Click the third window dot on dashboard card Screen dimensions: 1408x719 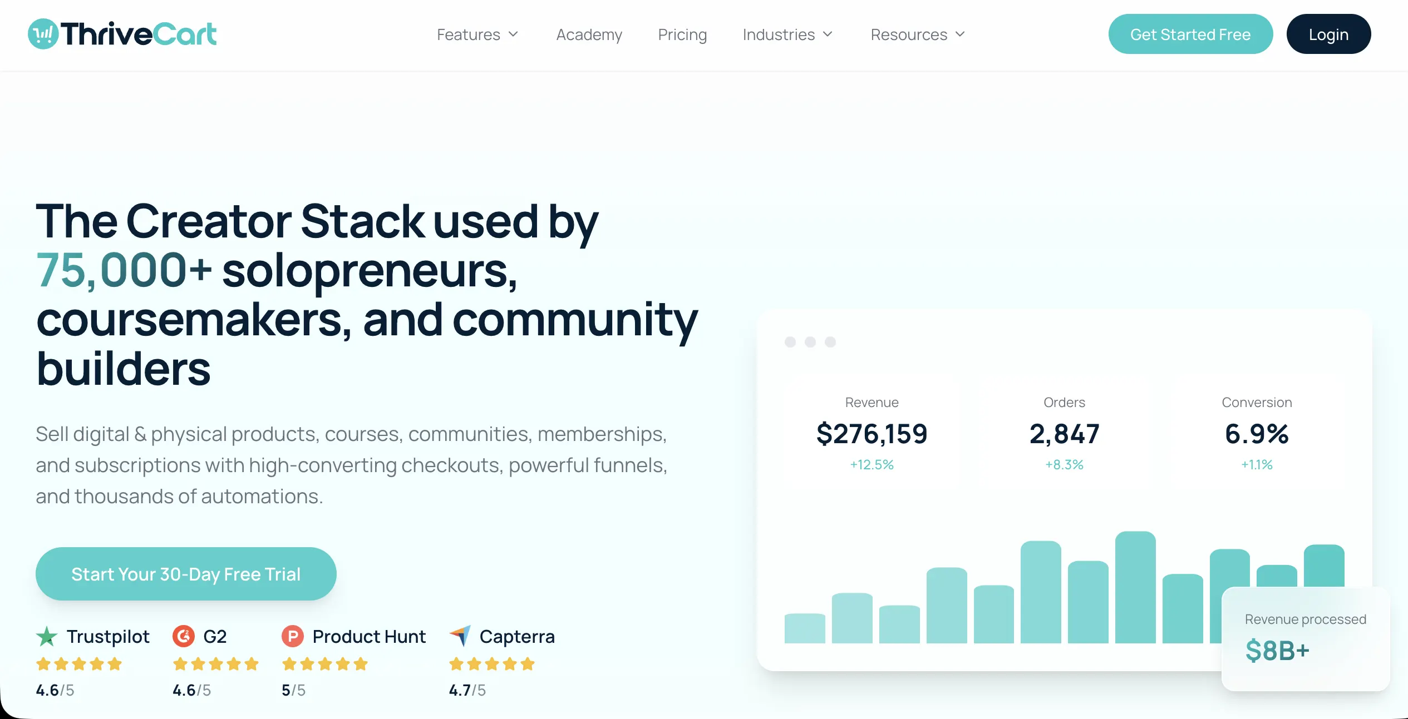[x=830, y=342]
